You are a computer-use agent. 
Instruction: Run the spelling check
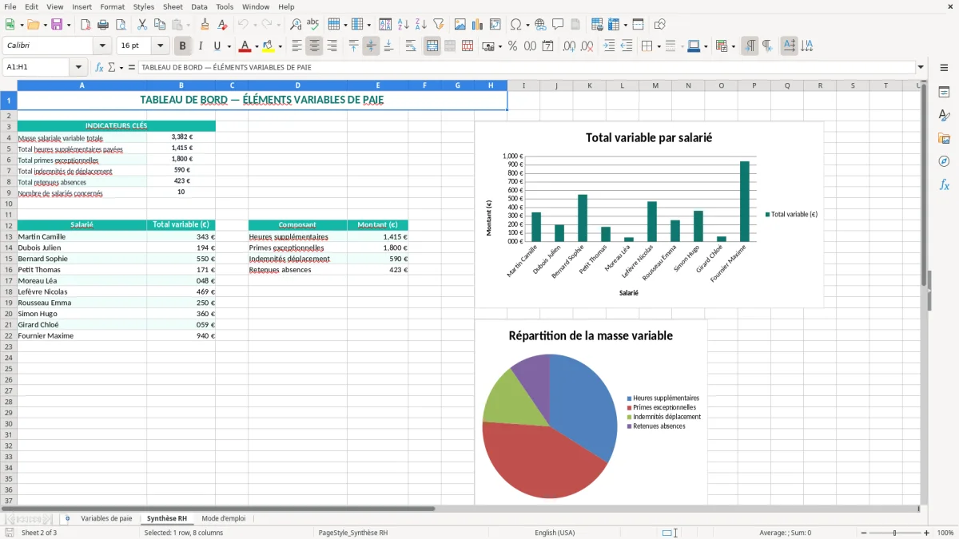(313, 25)
